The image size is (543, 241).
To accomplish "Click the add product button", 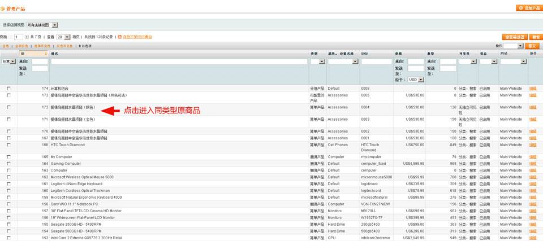I will (529, 8).
